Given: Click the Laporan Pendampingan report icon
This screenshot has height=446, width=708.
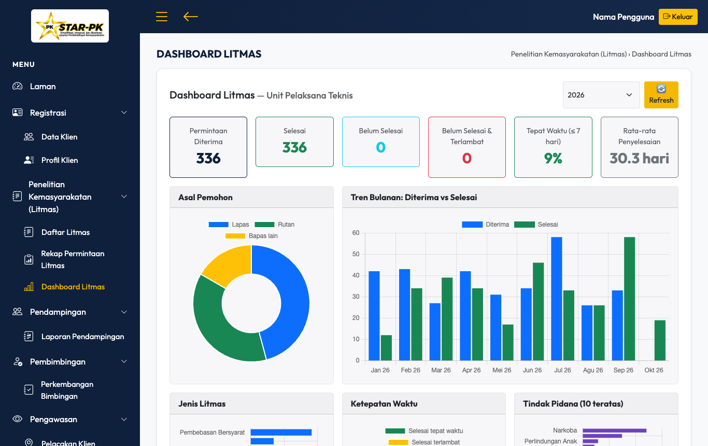Looking at the screenshot, I should (29, 337).
